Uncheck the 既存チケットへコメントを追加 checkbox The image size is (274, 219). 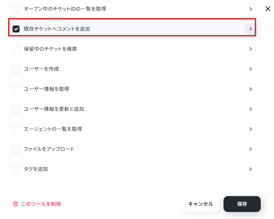pyautogui.click(x=16, y=29)
